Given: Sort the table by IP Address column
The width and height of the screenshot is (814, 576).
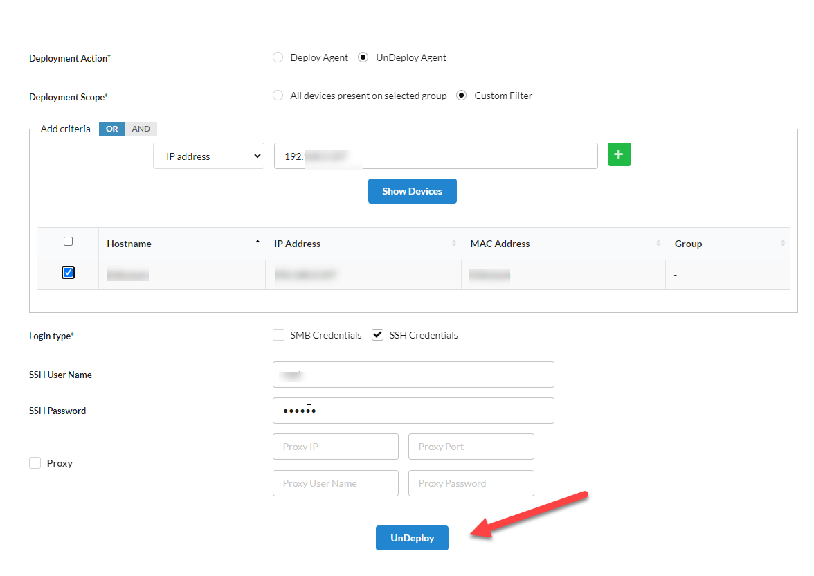Looking at the screenshot, I should (x=298, y=244).
